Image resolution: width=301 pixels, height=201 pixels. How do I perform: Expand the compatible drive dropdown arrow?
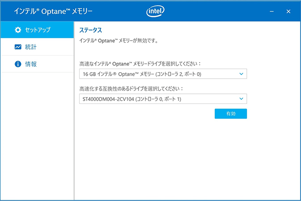241,99
